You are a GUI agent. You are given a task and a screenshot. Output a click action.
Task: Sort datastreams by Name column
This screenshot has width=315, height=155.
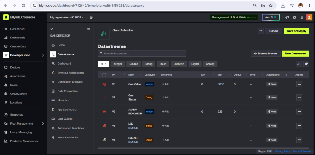tap(141, 75)
